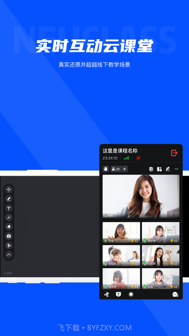Select student 林非难 video thumbnail
The image size is (189, 336).
tap(161, 232)
